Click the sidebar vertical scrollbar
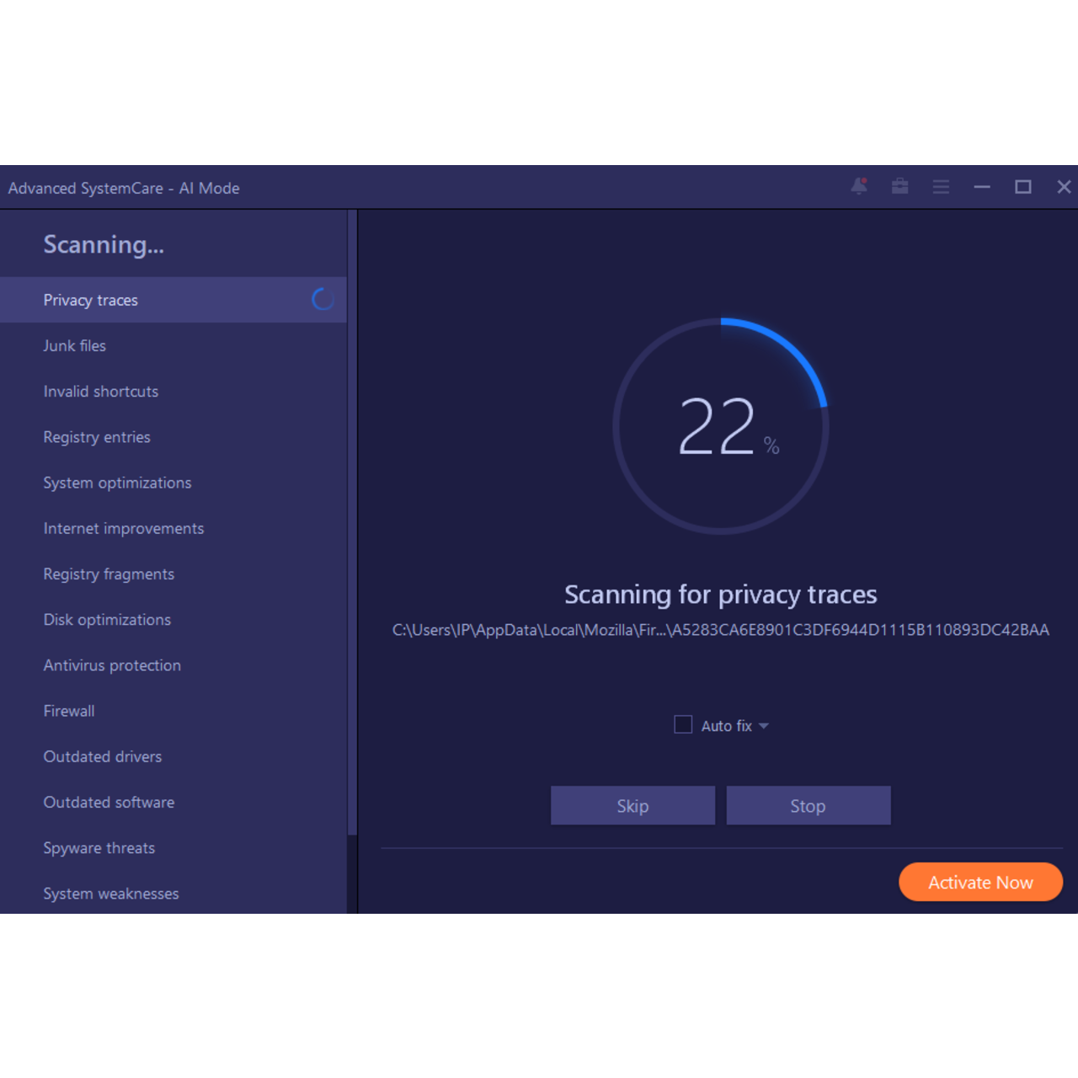The image size is (1078, 1078). 352,522
